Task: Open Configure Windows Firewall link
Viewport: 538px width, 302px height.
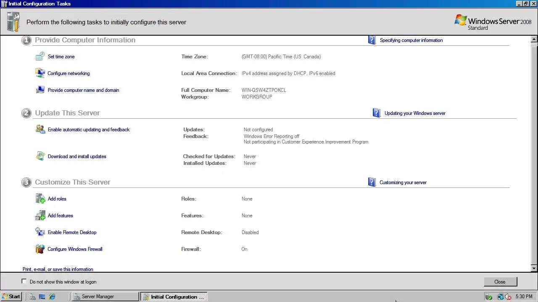Action: pos(75,249)
